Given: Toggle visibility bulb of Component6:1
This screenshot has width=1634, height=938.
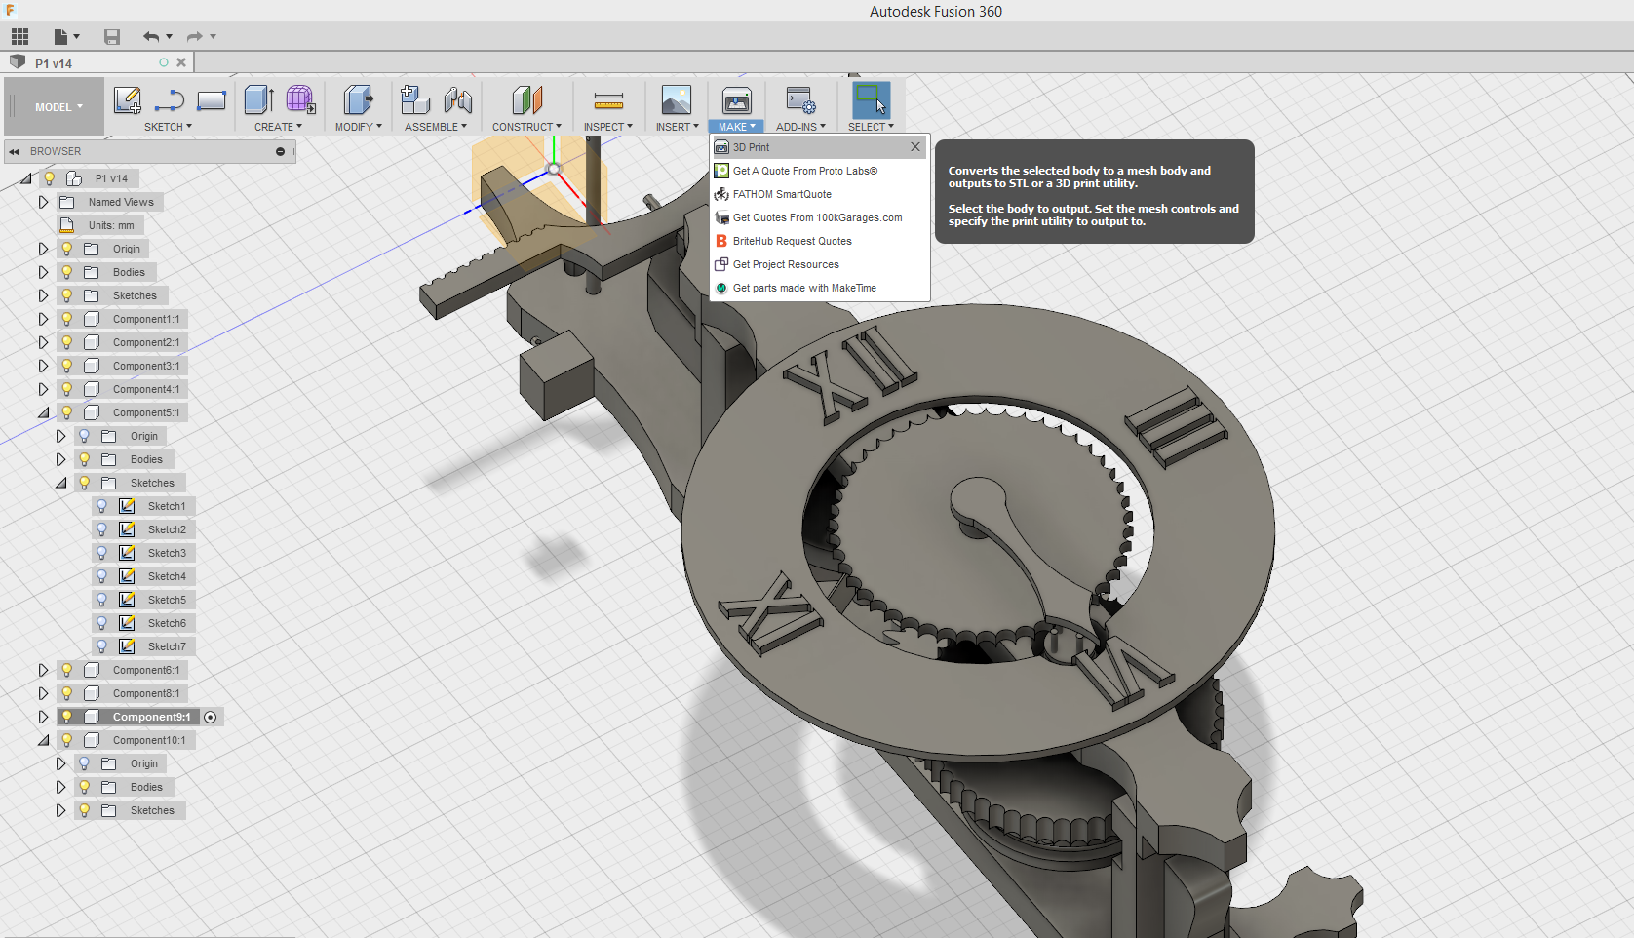Looking at the screenshot, I should 67,670.
